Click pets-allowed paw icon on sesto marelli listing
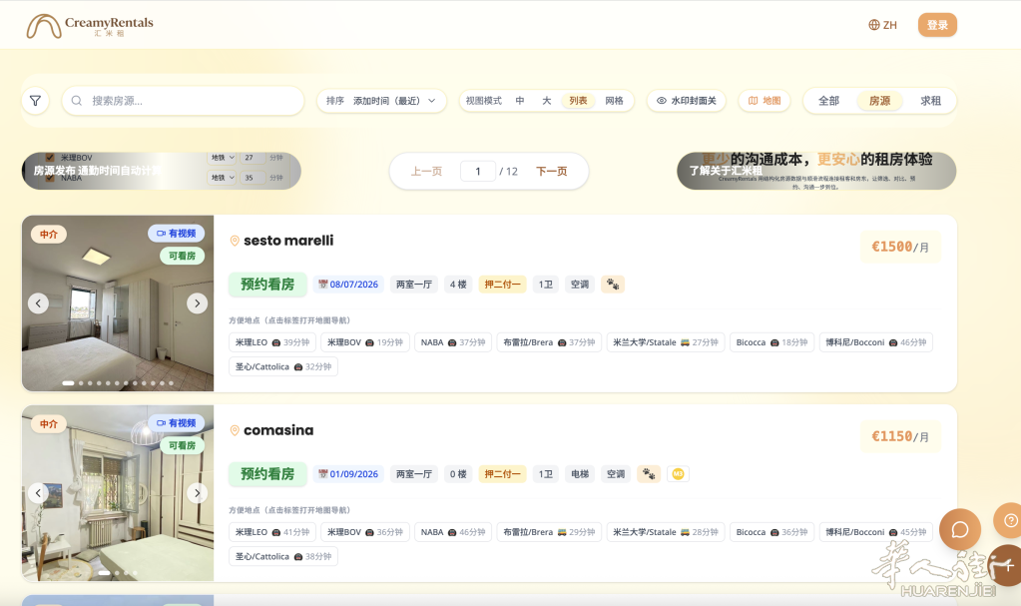Image resolution: width=1021 pixels, height=606 pixels. tap(613, 285)
